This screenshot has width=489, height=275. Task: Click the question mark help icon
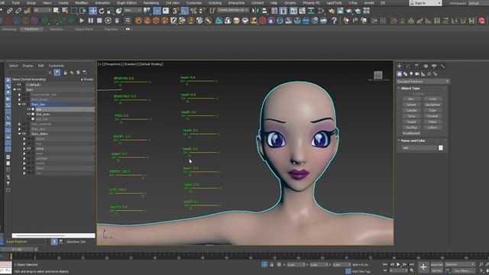pyautogui.click(x=334, y=21)
